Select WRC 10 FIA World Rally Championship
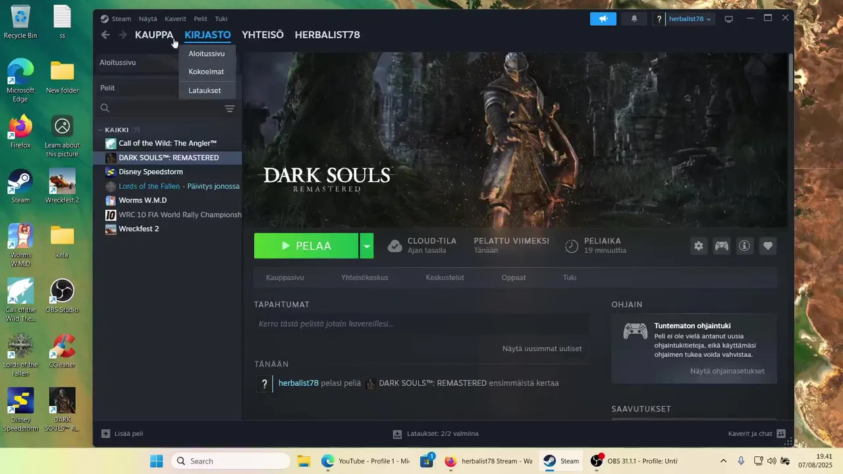This screenshot has height=474, width=843. [167, 215]
